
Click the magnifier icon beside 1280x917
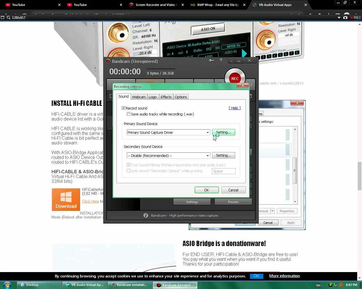click(x=8, y=17)
